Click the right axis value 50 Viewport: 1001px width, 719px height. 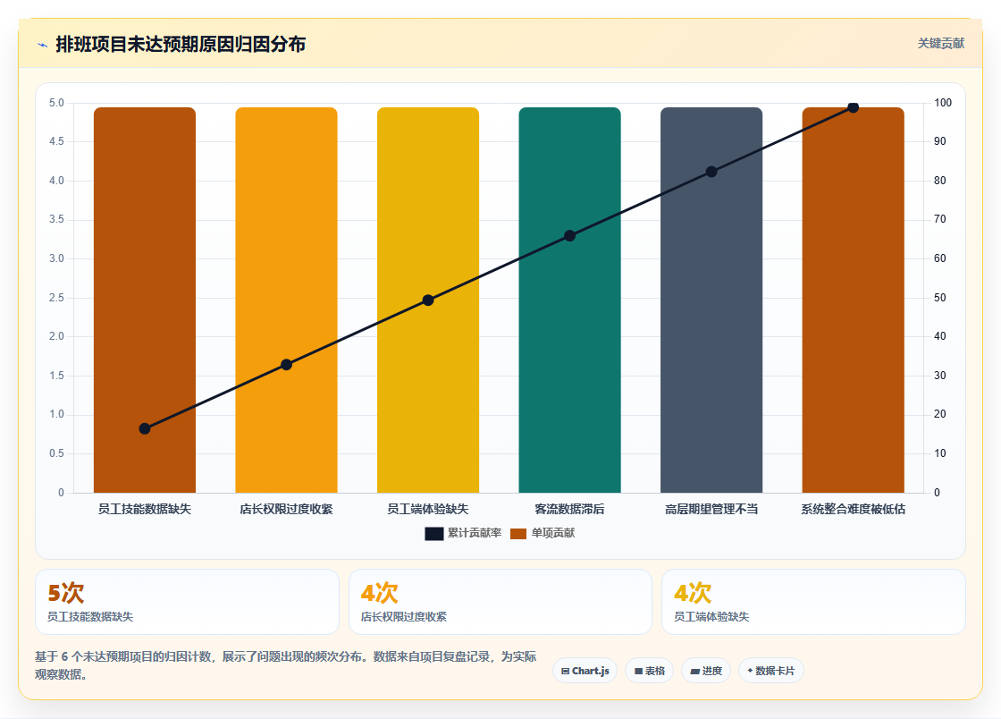pyautogui.click(x=940, y=298)
